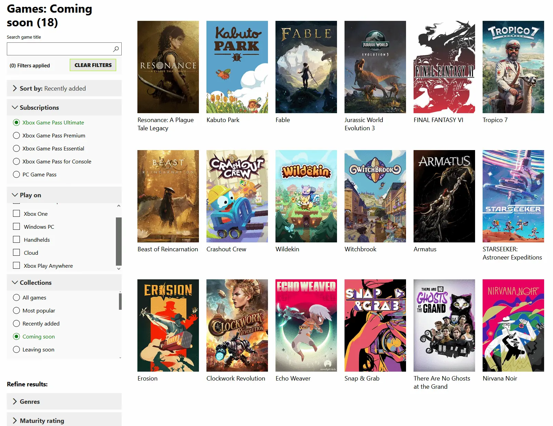Click the Collections list scrollbar thumb
The image size is (553, 426).
(120, 301)
